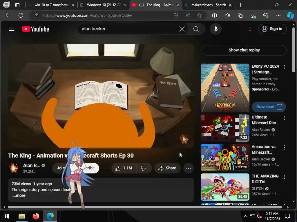Search by voice with the microphone
The image size is (297, 222).
(x=215, y=29)
